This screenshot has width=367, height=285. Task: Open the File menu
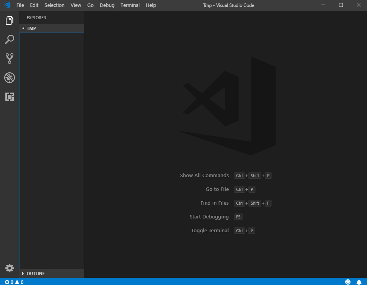(x=20, y=5)
